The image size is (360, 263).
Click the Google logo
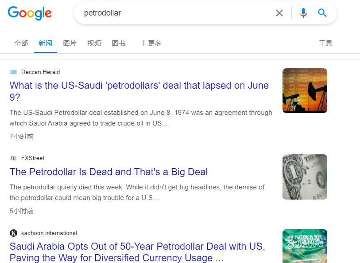[x=30, y=13]
